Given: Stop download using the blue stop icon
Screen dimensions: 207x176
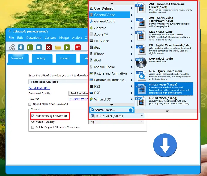Looking at the screenshot, I should pyautogui.click(x=39, y=47).
